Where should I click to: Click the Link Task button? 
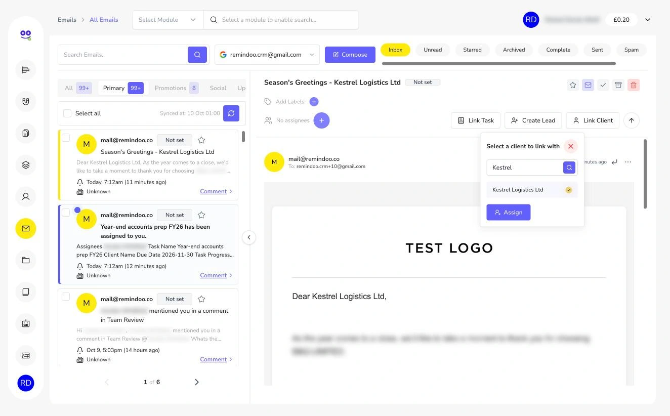click(x=476, y=120)
